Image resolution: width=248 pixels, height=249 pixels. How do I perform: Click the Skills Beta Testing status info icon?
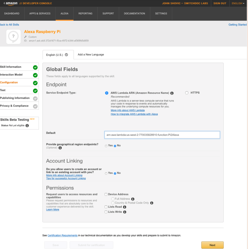[27, 126]
